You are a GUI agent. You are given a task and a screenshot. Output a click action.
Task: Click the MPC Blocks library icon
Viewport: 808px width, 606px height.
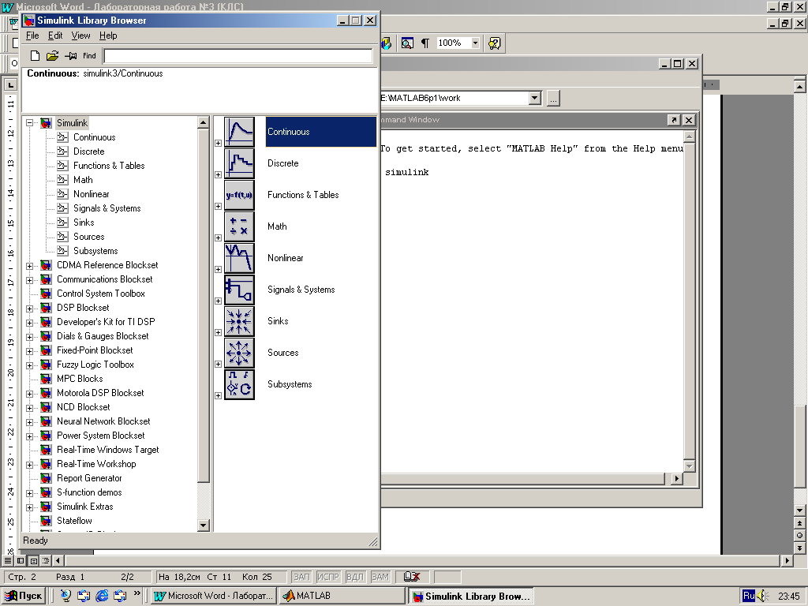[46, 379]
